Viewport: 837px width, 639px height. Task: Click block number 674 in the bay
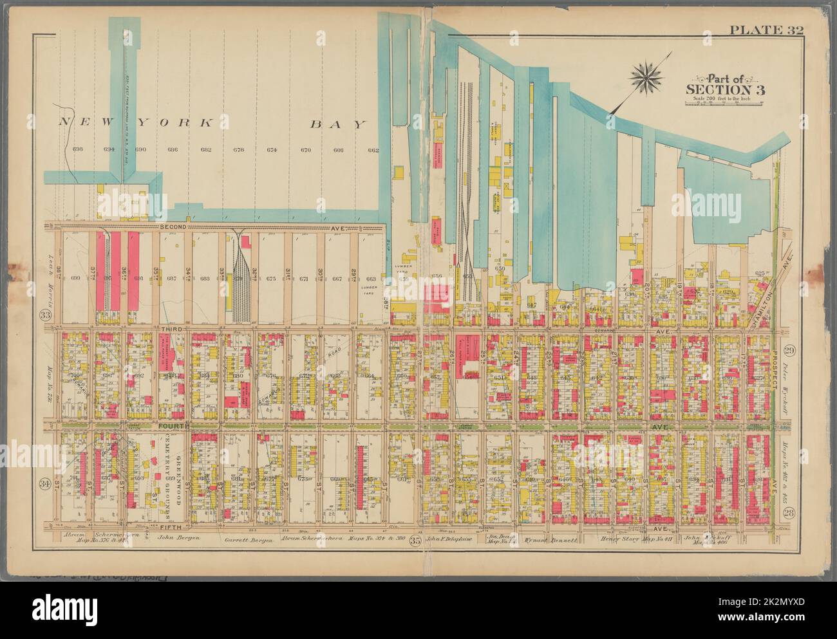click(x=272, y=149)
